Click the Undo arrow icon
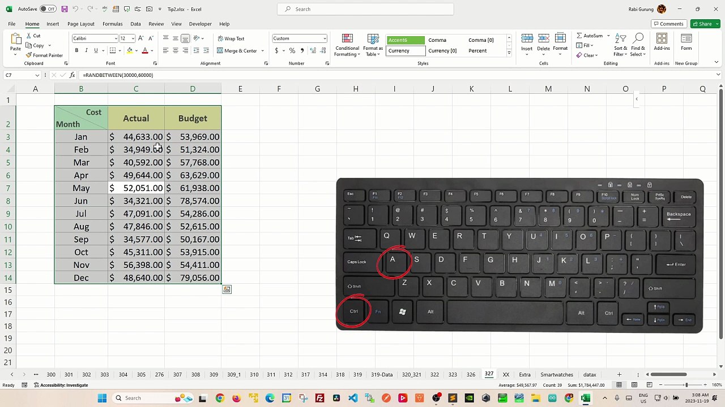The width and height of the screenshot is (725, 407). point(75,9)
